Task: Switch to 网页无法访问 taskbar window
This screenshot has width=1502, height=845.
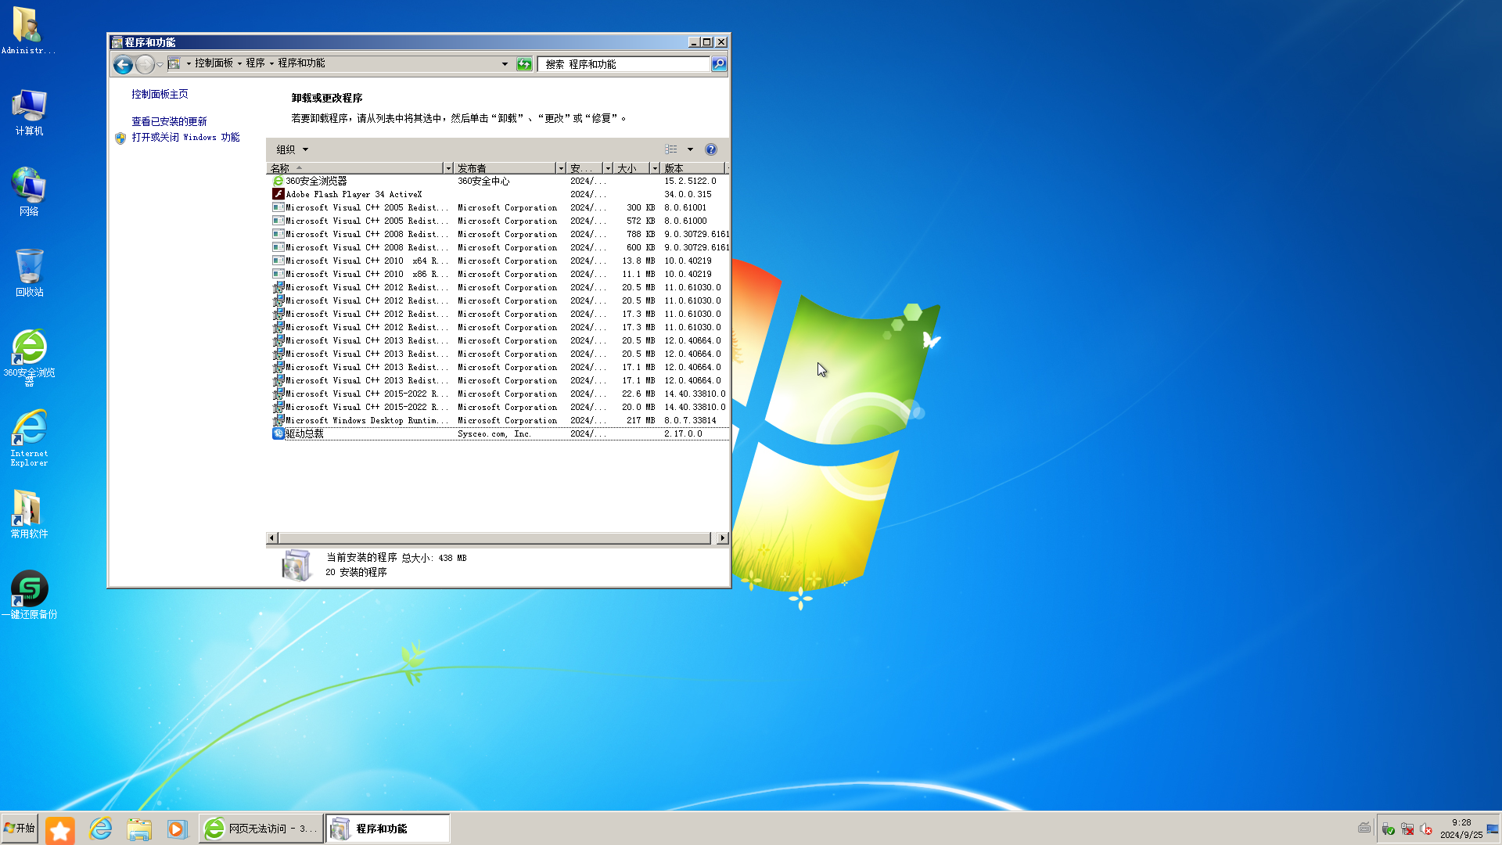Action: coord(261,829)
